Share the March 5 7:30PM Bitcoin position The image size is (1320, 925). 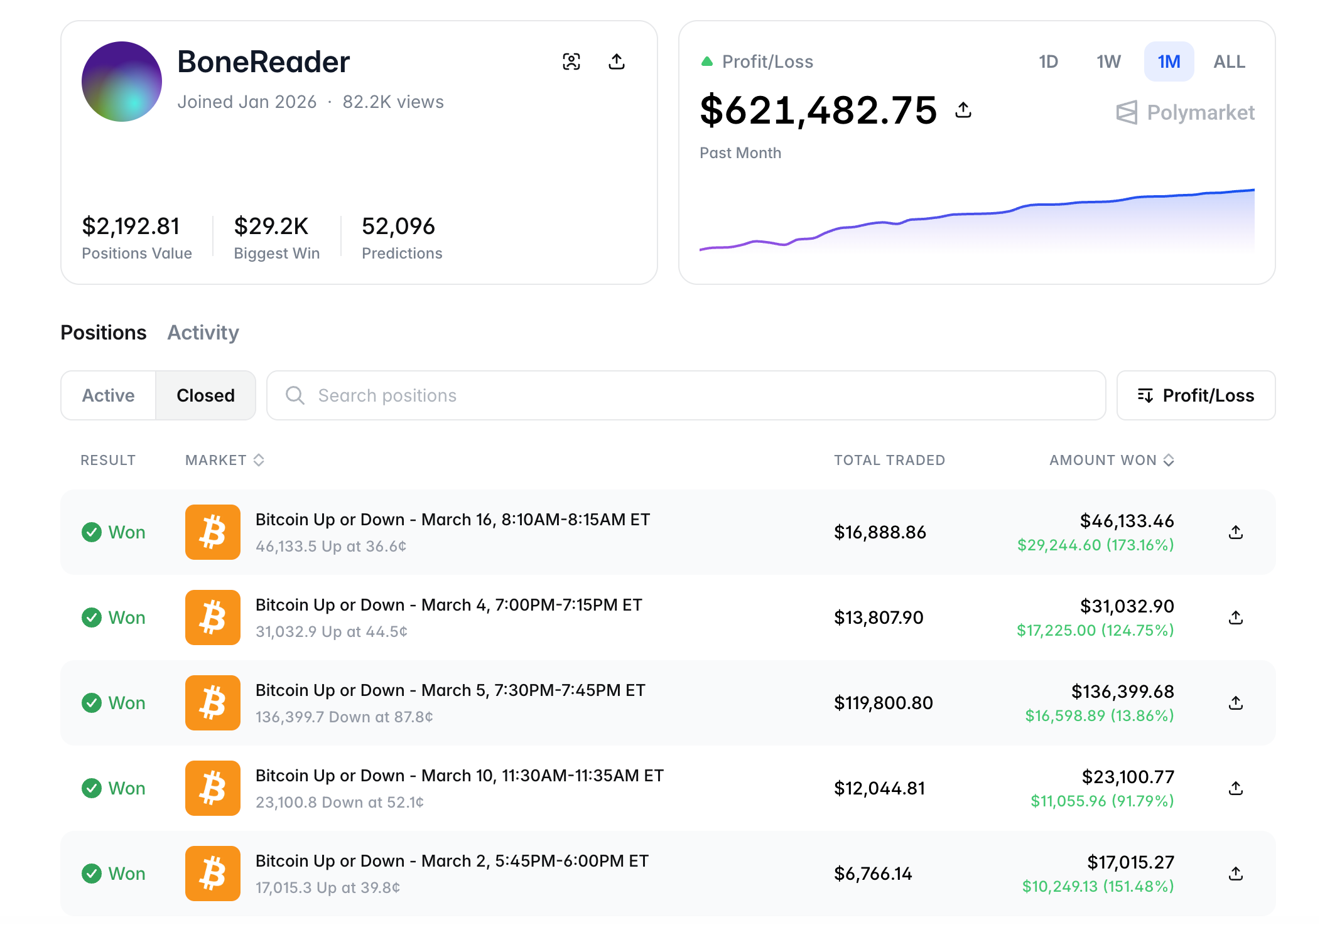click(x=1235, y=703)
